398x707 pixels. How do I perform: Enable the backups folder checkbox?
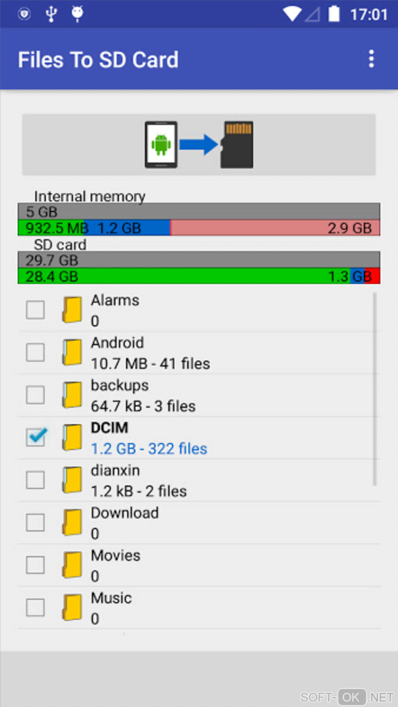pos(36,395)
